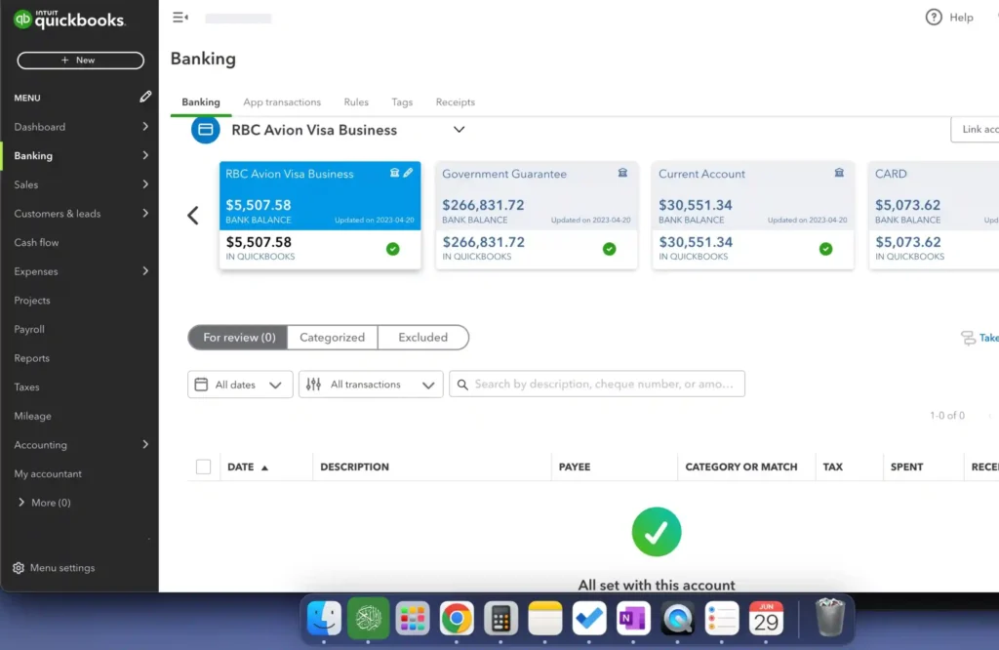Click the Menu settings gear icon
999x650 pixels.
pos(19,568)
